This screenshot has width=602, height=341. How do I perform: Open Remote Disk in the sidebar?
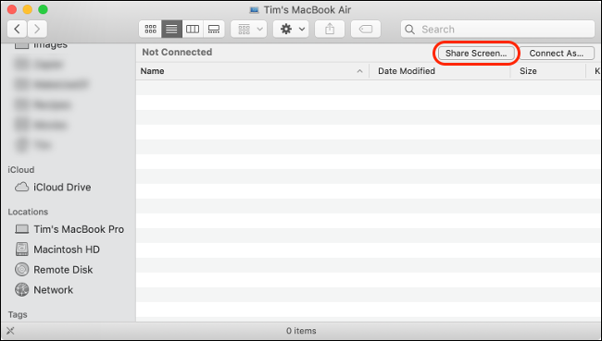coord(63,270)
